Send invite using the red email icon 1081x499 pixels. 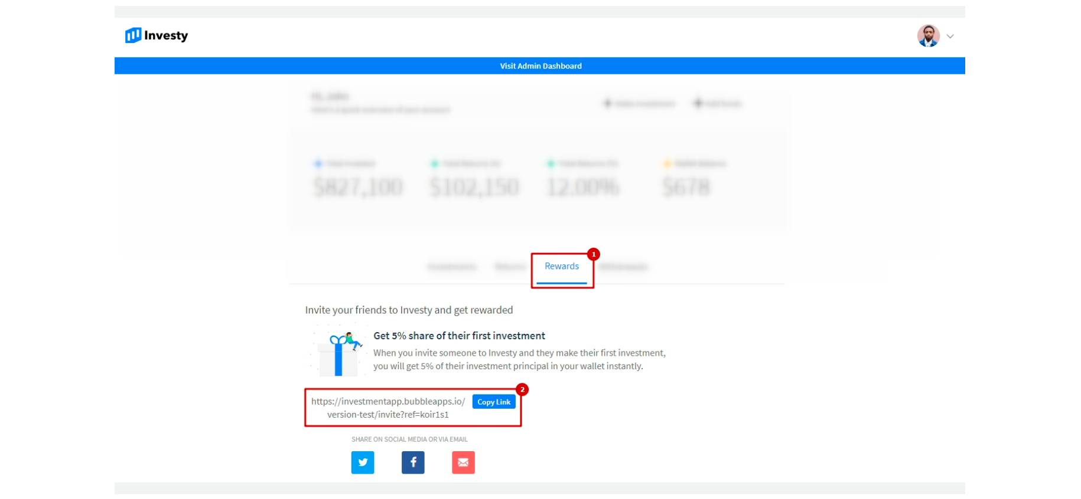(x=463, y=462)
